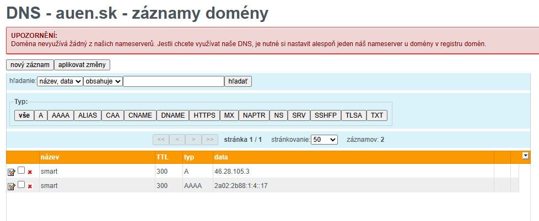Click the 'nový záznam' button
Image resolution: width=539 pixels, height=221 pixels.
[x=30, y=65]
